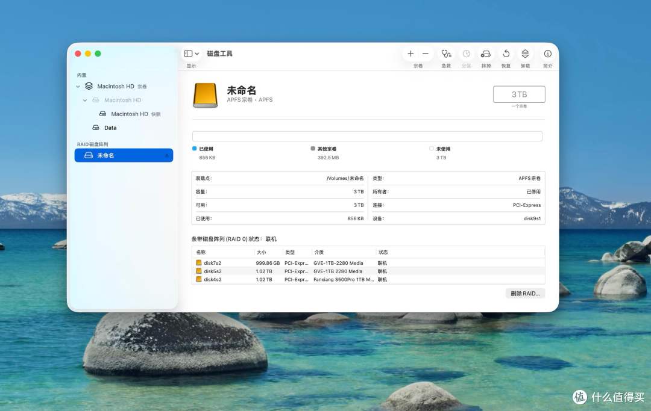Open the sidebar display (显示) view menu
The image size is (651, 411).
192,54
